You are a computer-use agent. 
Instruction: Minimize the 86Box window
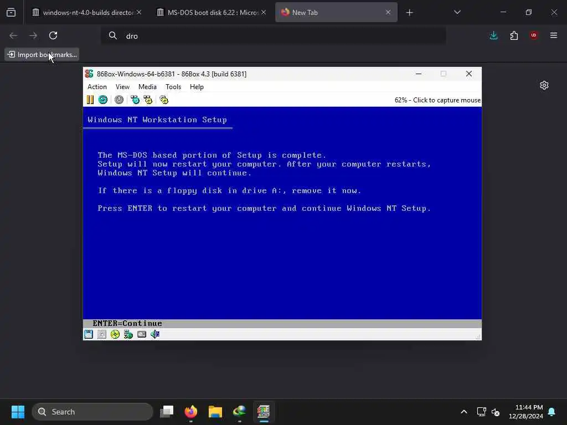tap(419, 74)
